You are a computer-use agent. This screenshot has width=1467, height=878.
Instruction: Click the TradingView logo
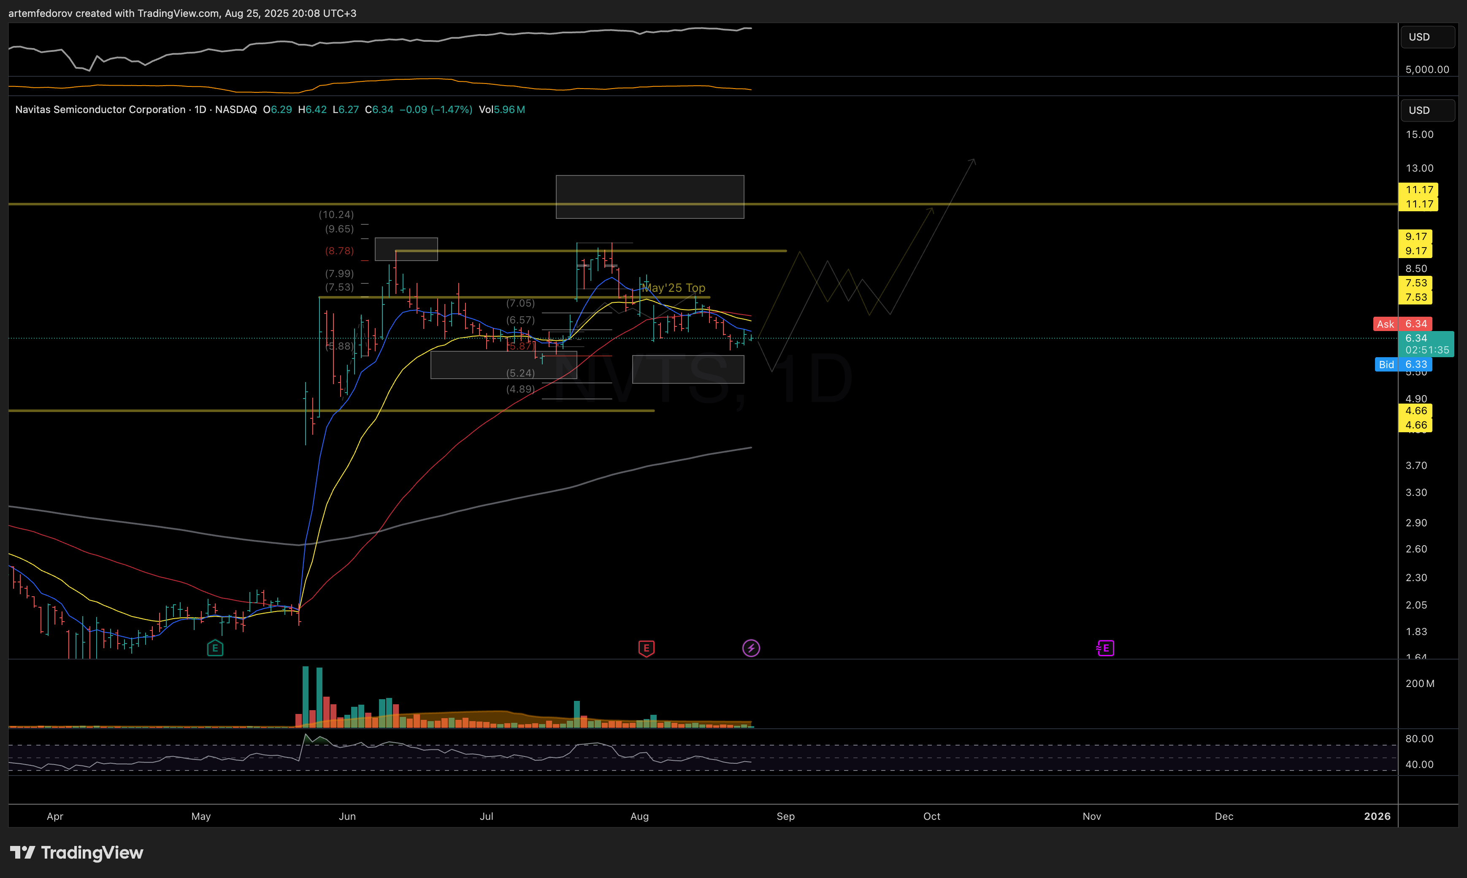[77, 852]
